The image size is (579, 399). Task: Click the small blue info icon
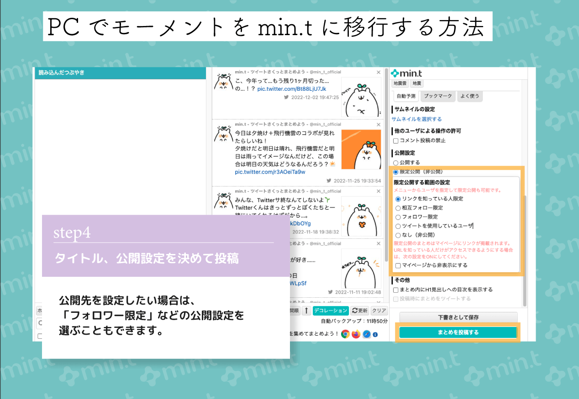point(375,335)
